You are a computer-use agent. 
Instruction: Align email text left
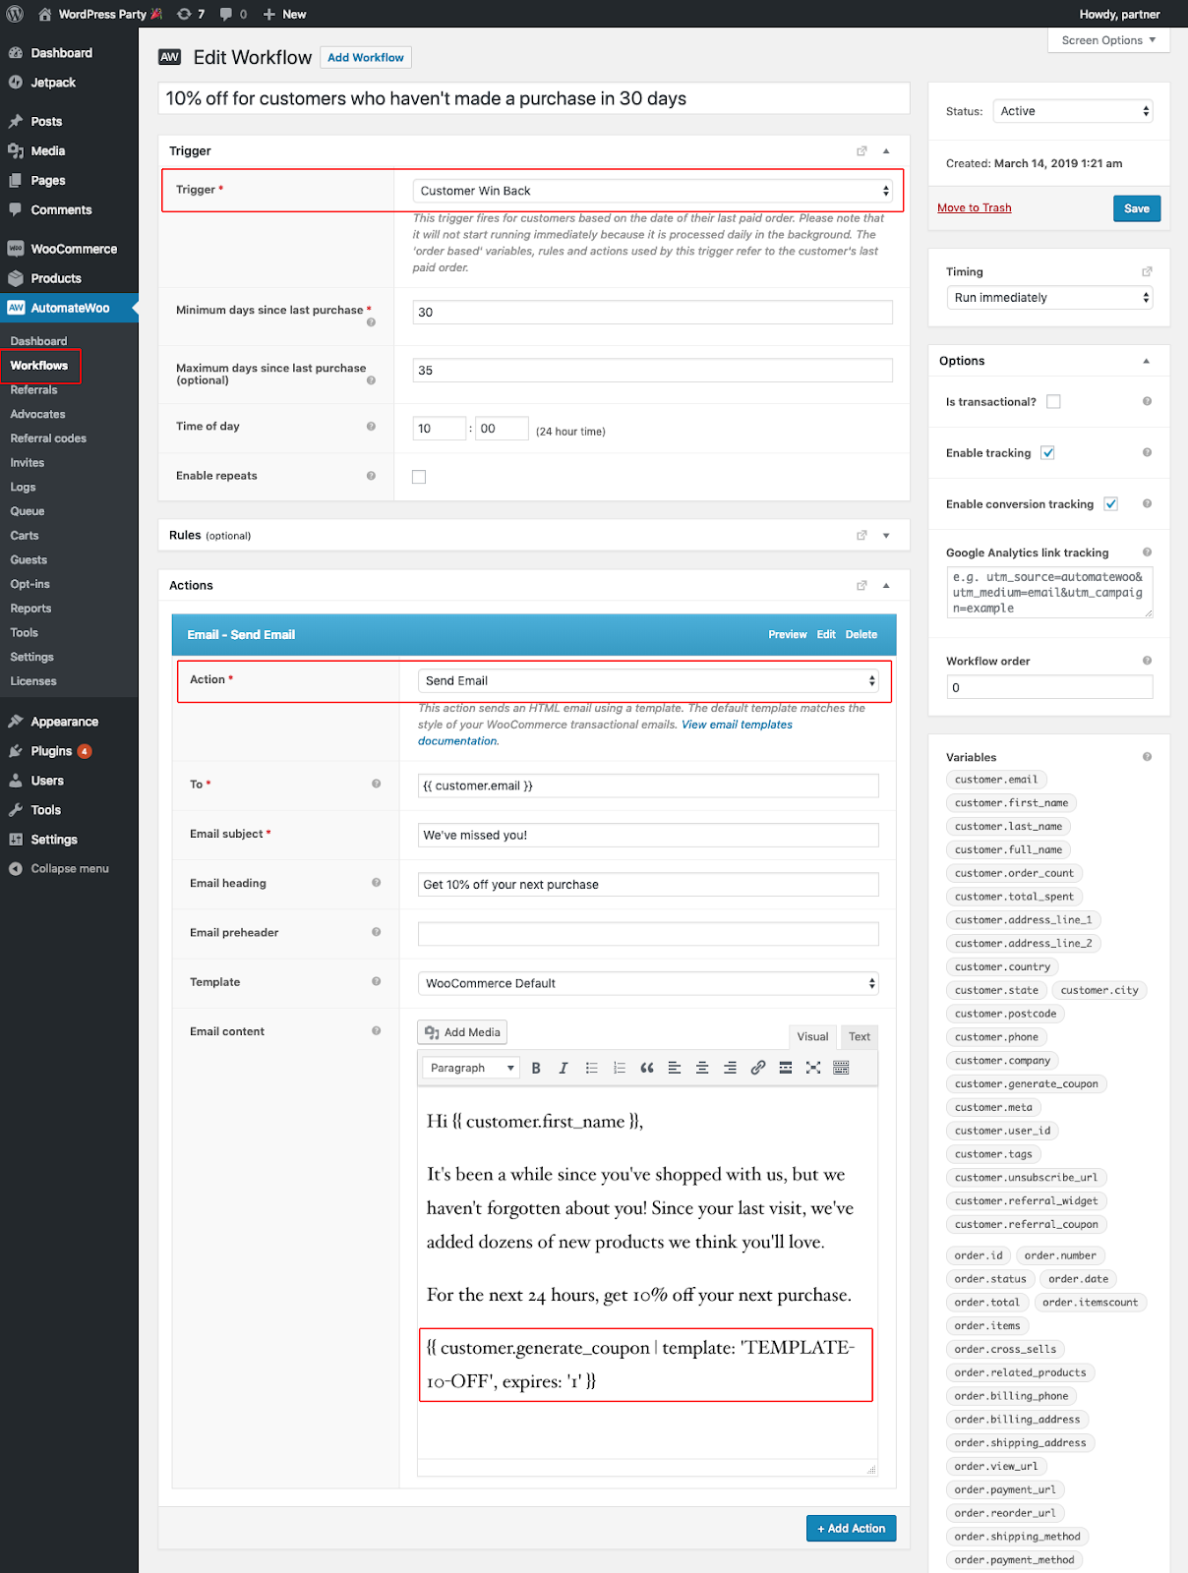tap(675, 1068)
